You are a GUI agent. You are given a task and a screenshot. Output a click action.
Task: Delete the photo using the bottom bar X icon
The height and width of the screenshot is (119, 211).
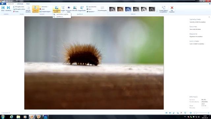coord(181,113)
